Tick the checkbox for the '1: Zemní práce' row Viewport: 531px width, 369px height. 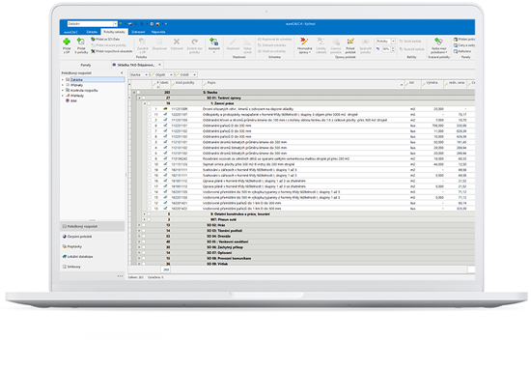tap(149, 103)
